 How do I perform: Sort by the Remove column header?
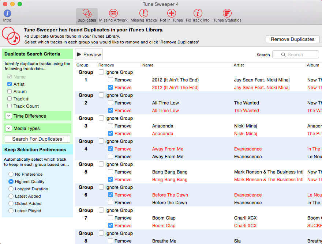106,65
